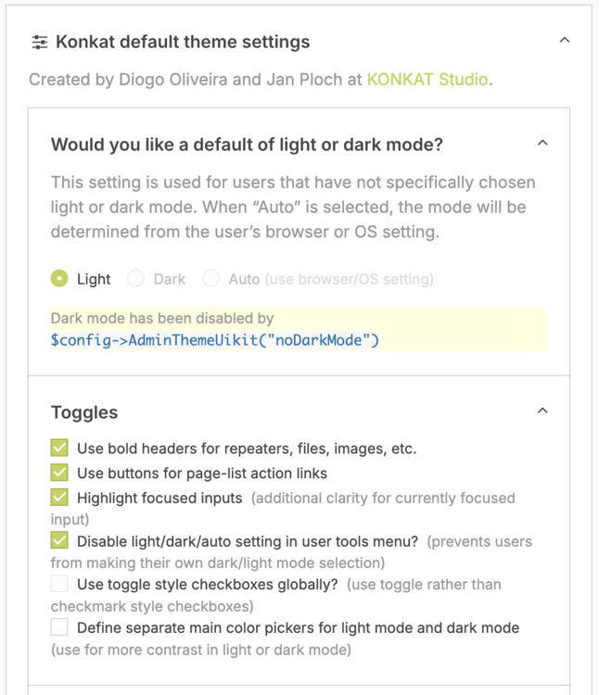Select the Light mode radio button
Image resolution: width=599 pixels, height=695 pixels.
tap(60, 278)
